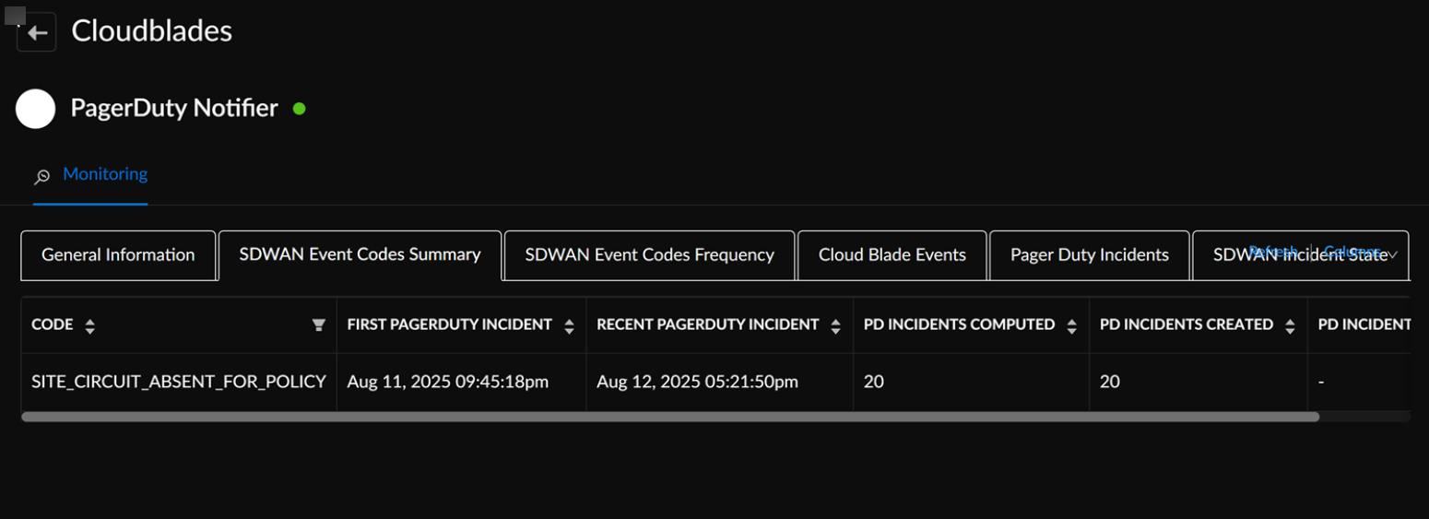Open SDWAN Incident State tab
The image size is (1429, 519).
1300,255
